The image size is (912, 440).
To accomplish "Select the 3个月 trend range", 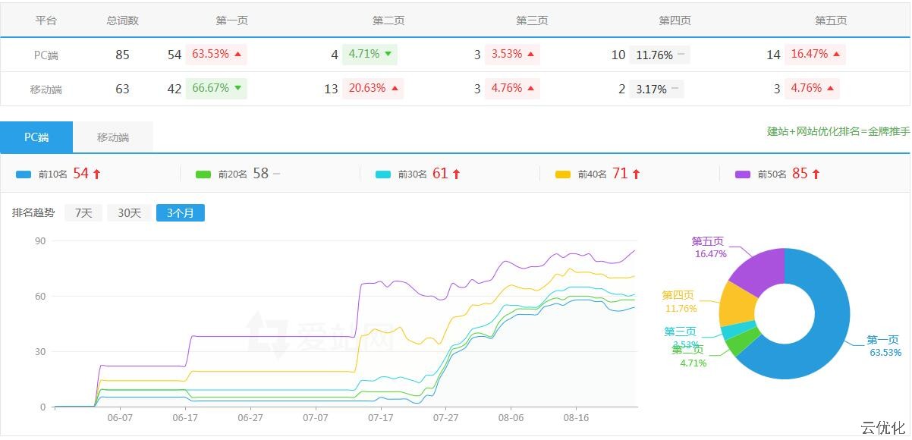I will point(181,213).
